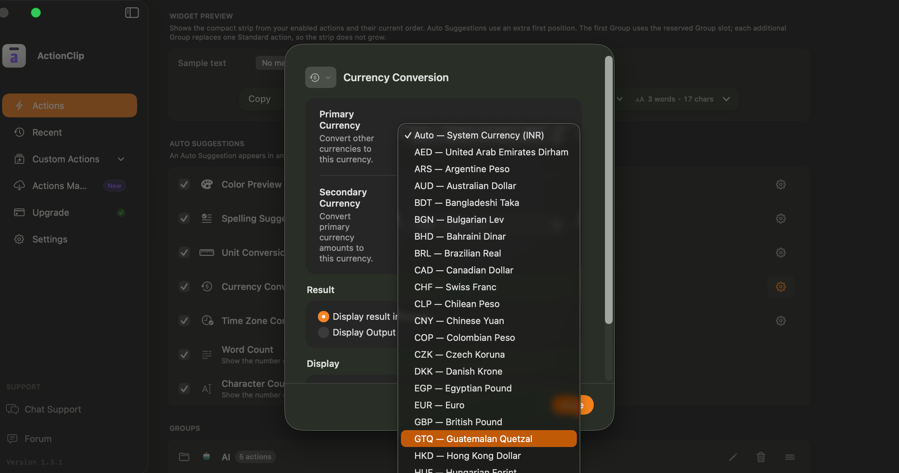This screenshot has width=899, height=473.
Task: Open settings gear for Color Preview
Action: pos(780,184)
